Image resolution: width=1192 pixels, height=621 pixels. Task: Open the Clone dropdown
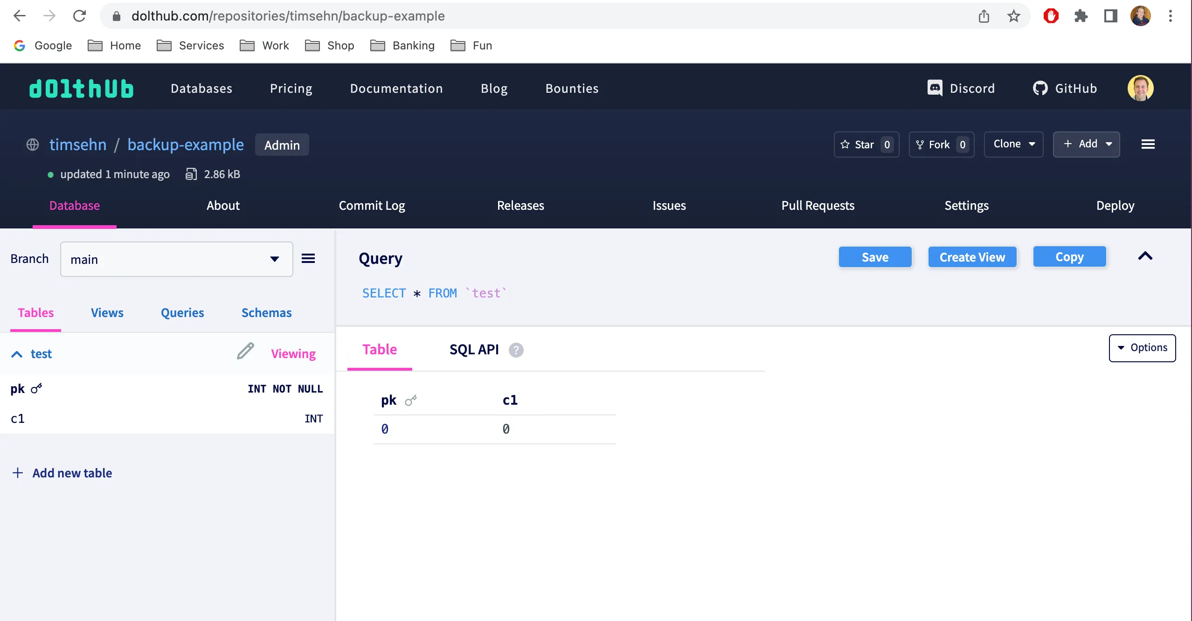[x=1014, y=144]
